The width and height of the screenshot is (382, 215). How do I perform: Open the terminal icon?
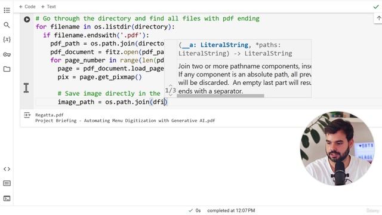[7, 198]
